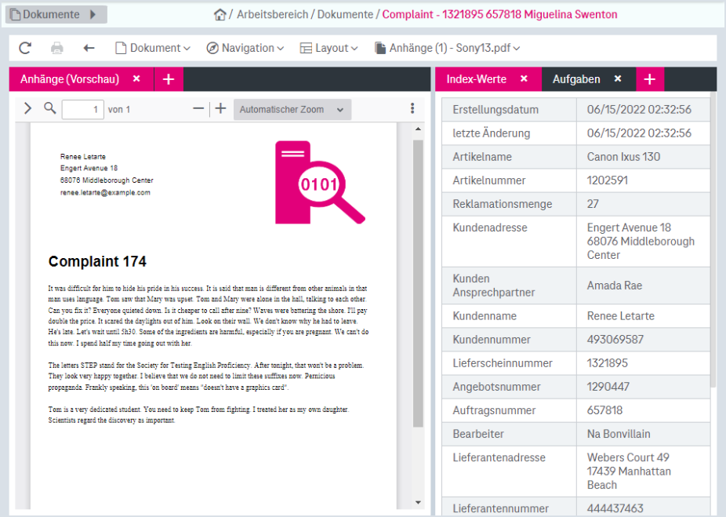Expand the Dokument menu

coord(153,48)
